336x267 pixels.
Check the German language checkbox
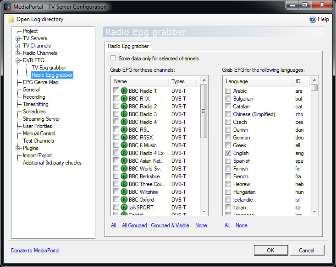[x=228, y=137]
